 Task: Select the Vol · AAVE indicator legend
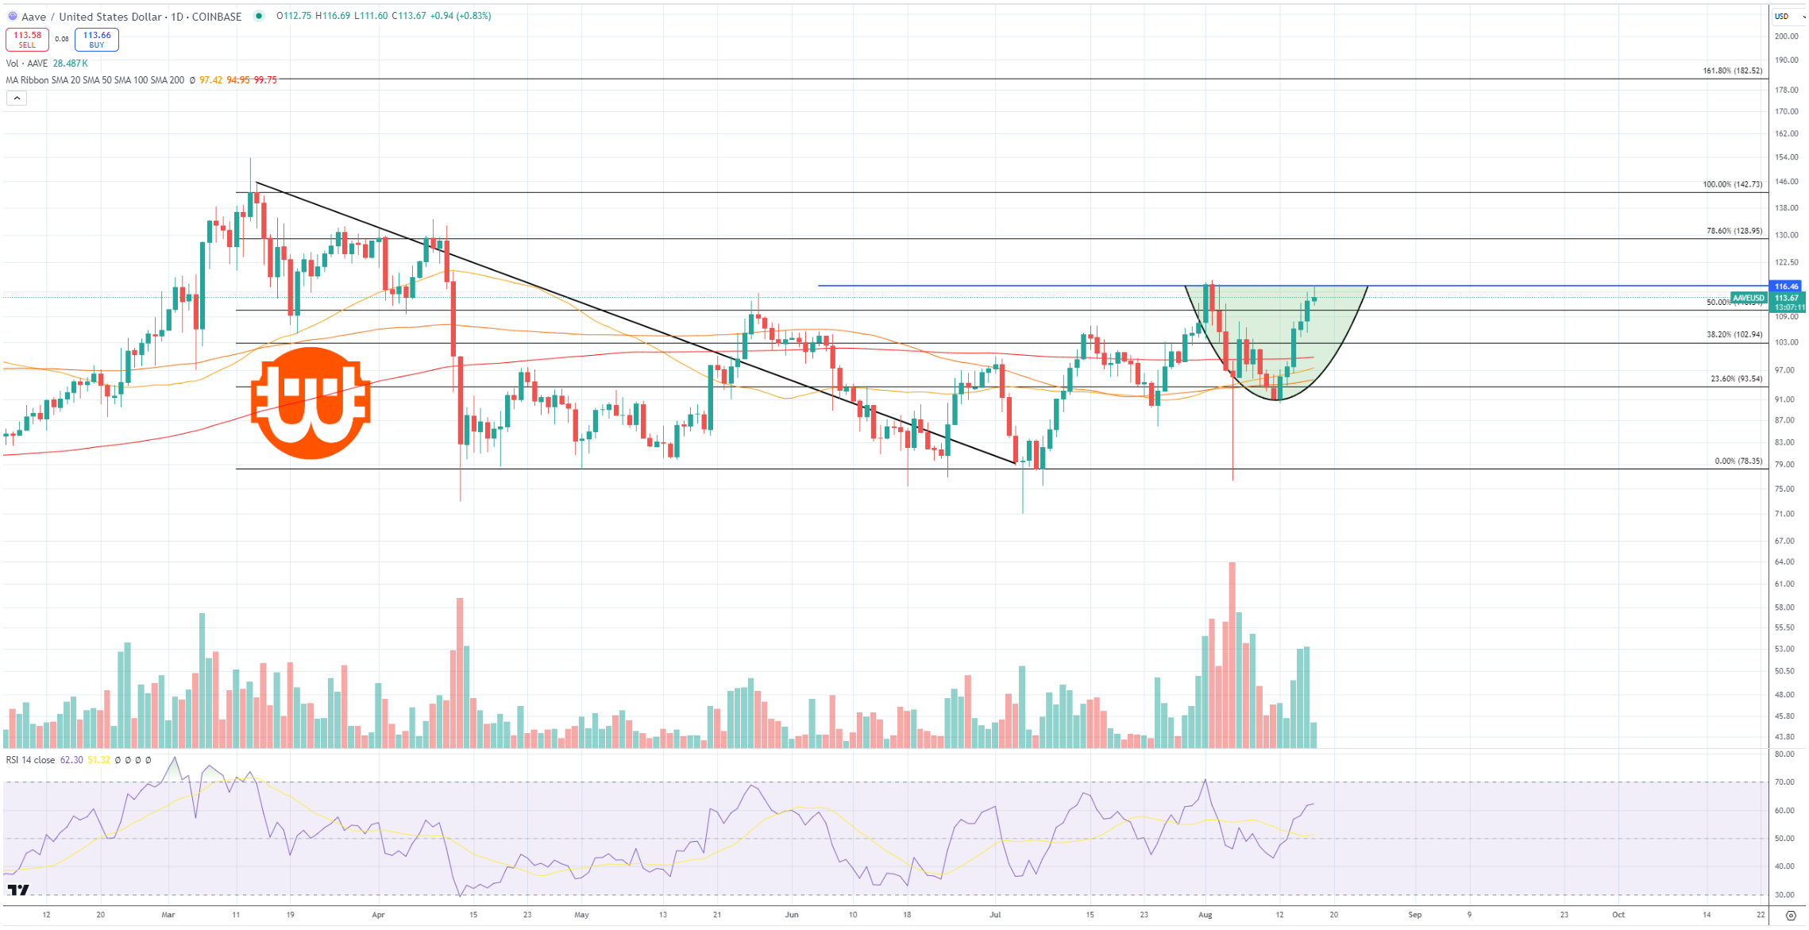click(x=27, y=64)
